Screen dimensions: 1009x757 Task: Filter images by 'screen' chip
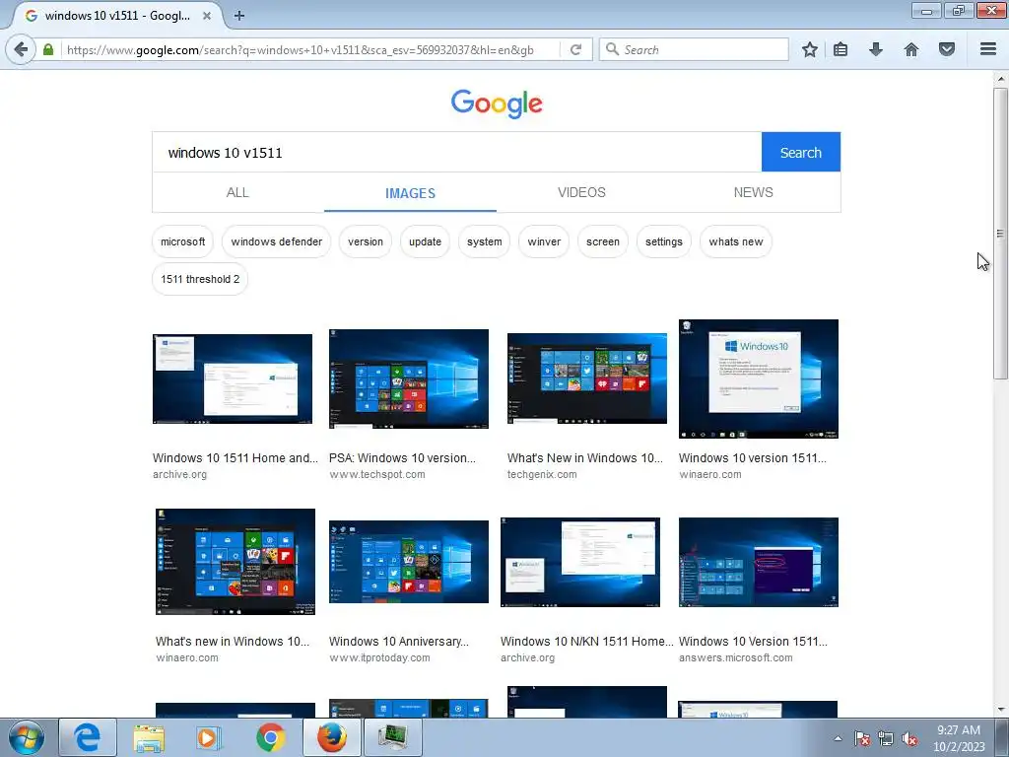[x=603, y=241]
